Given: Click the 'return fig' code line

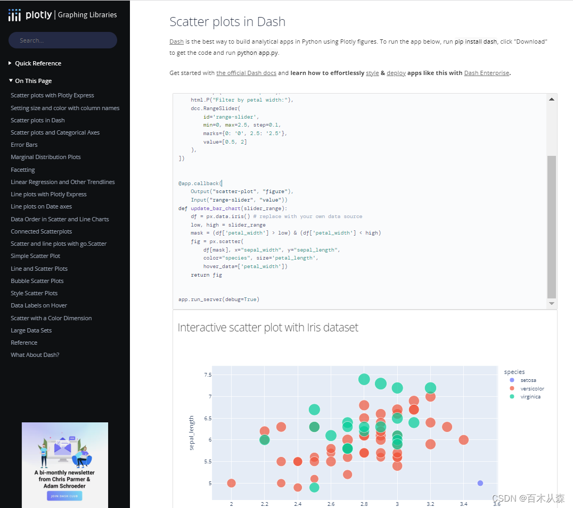Looking at the screenshot, I should pos(206,275).
